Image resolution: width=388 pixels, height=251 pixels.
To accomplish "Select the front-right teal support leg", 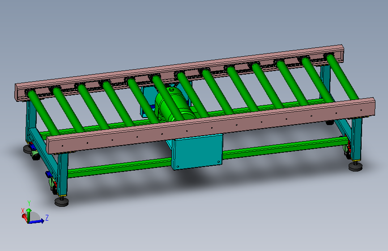I will click(x=356, y=140).
